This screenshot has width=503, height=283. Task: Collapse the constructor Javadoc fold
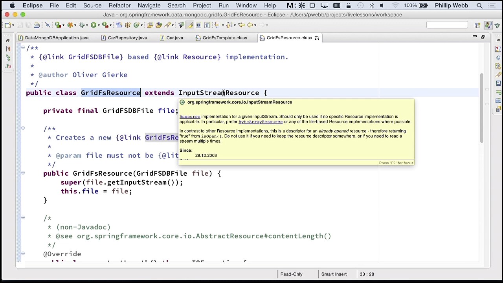click(23, 128)
